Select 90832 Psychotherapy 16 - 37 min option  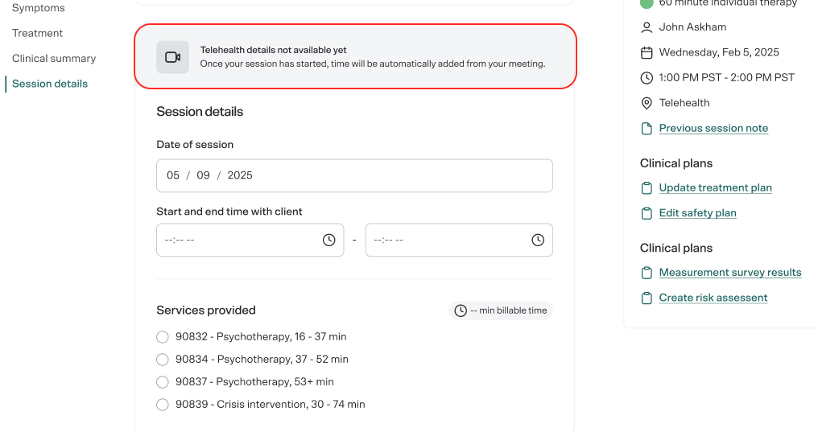(163, 337)
